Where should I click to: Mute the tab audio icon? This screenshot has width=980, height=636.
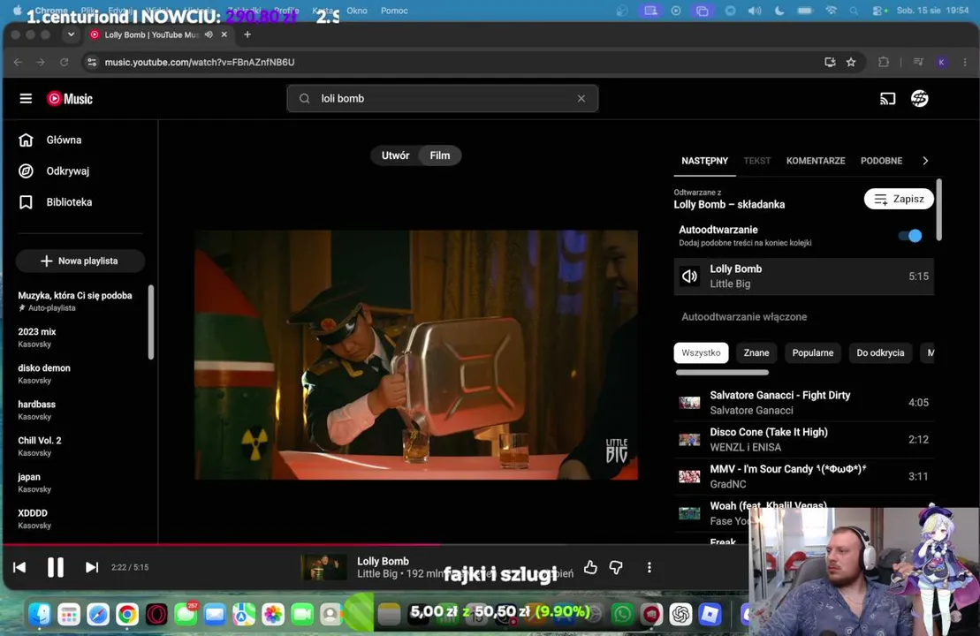(209, 35)
